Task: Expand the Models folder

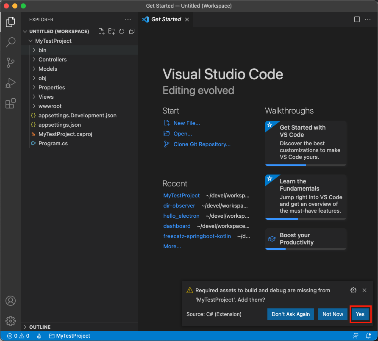Action: [x=79, y=69]
